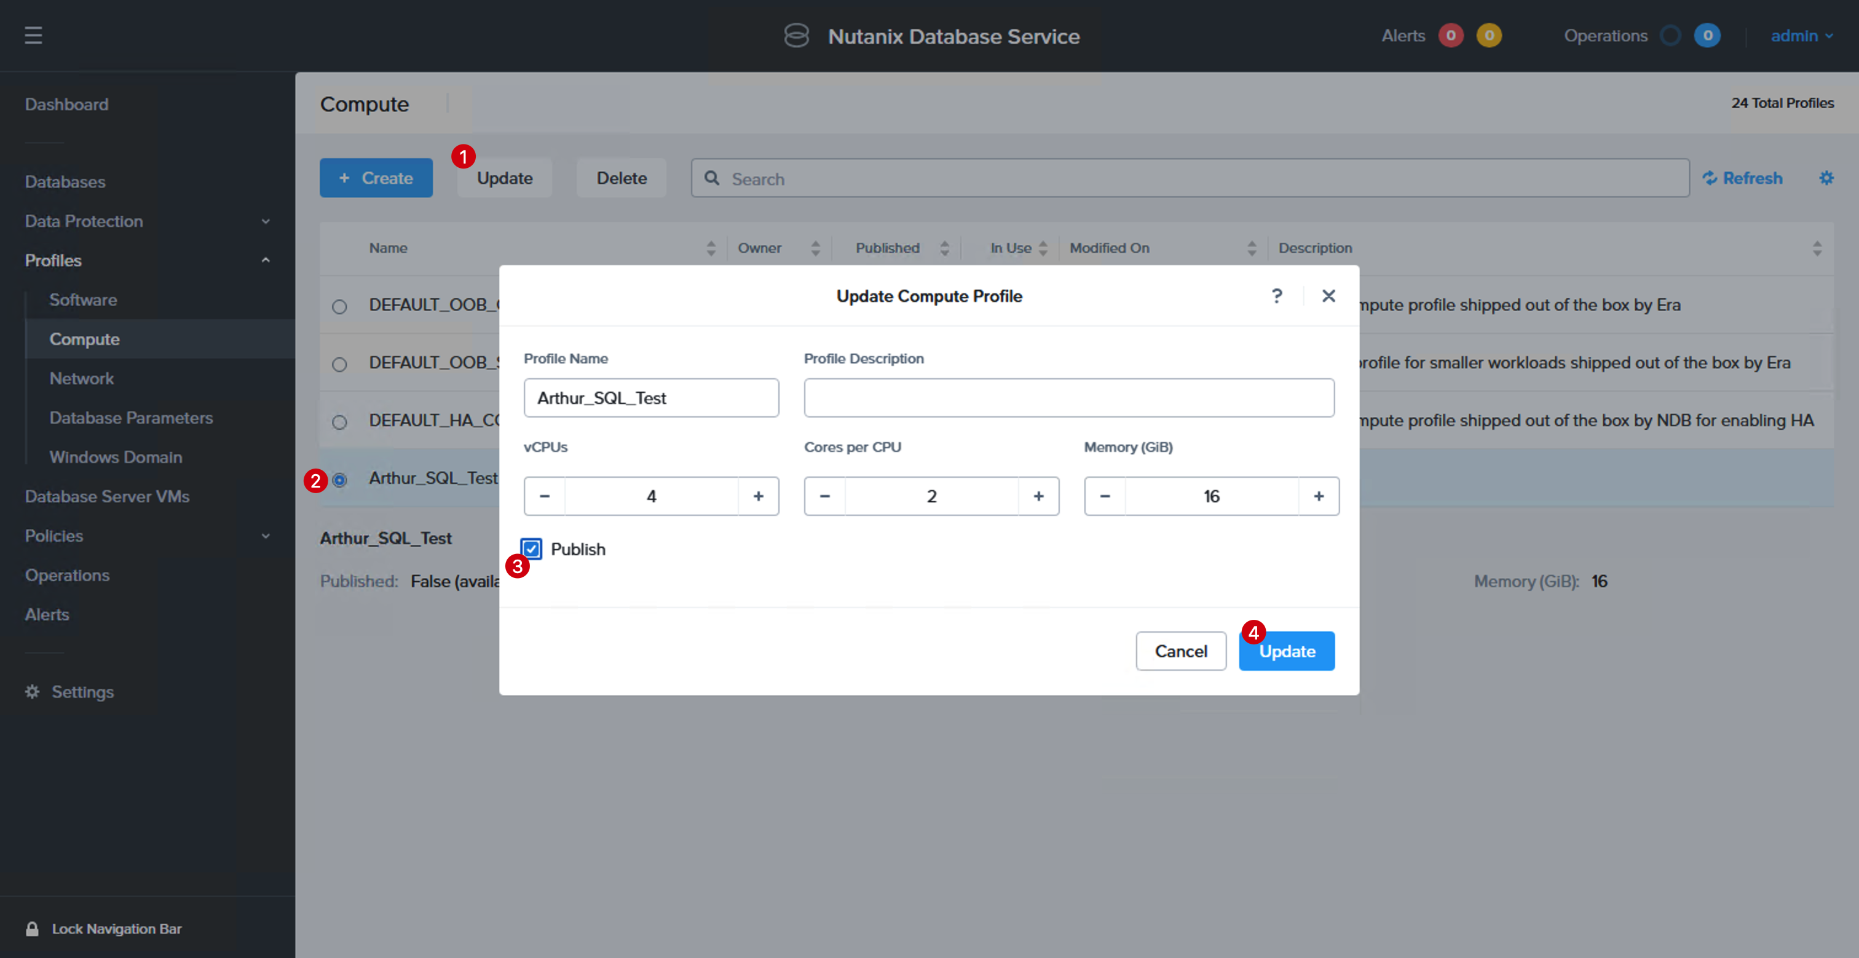Click Cancel in the dialog
This screenshot has height=958, width=1859.
tap(1181, 651)
